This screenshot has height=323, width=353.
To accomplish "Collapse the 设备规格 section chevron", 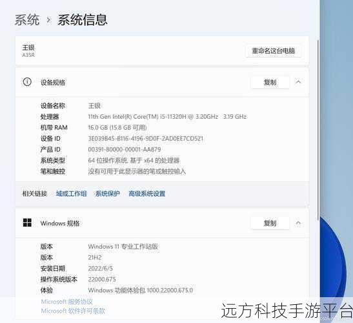I will coord(298,82).
